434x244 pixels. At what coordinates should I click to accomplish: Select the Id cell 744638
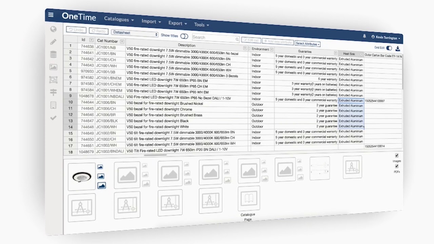coord(87,46)
